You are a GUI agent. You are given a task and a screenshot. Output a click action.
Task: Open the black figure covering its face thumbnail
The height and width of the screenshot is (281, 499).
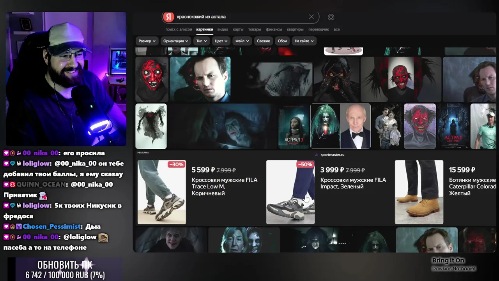coord(336,79)
